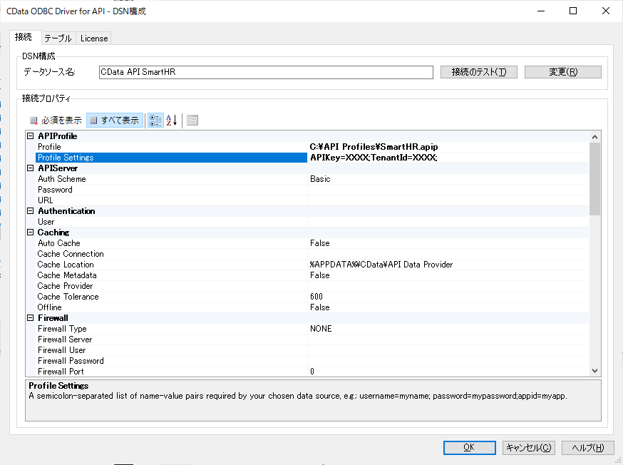The image size is (623, 465).
Task: Collapse the Firewall category
Action: (x=31, y=318)
